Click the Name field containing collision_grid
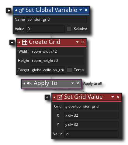This screenshot has height=145, width=128. pyautogui.click(x=57, y=19)
